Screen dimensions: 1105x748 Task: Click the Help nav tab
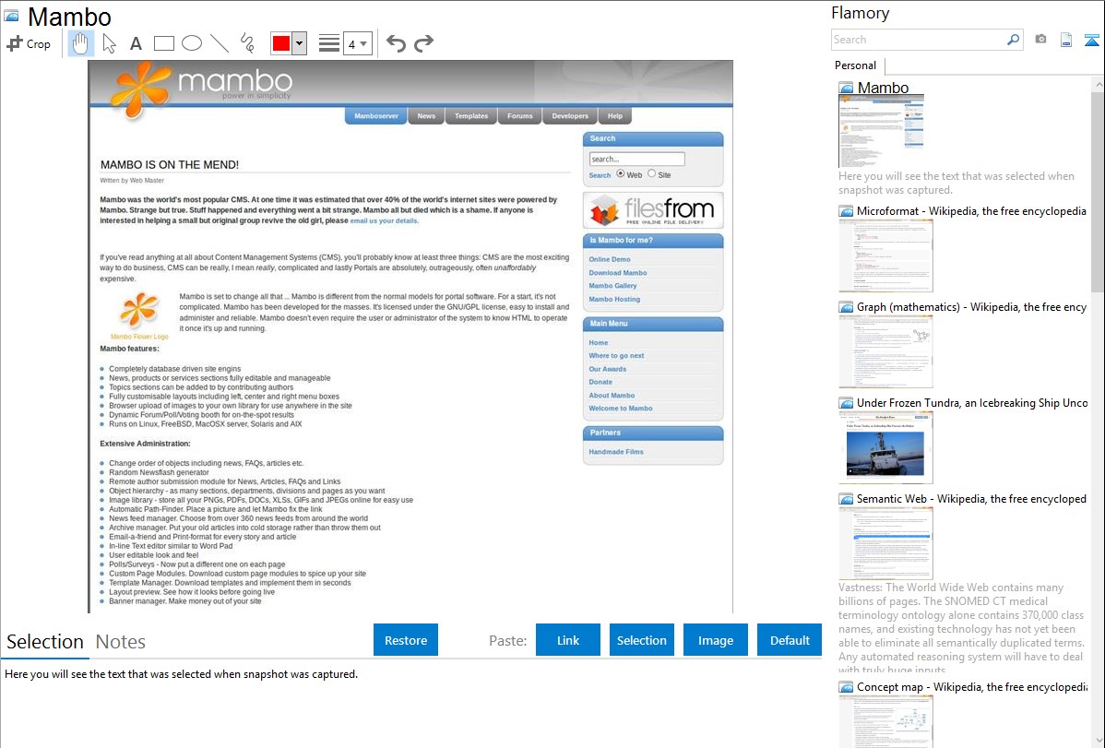pyautogui.click(x=615, y=115)
